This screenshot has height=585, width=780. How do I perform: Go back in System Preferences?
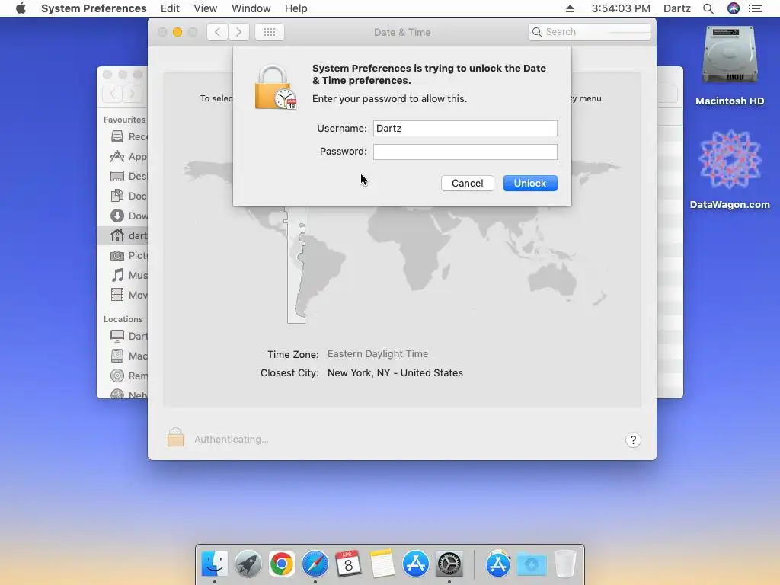point(217,32)
